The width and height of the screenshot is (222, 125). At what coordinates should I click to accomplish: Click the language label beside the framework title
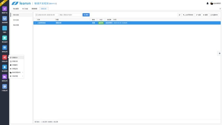[x=53, y=4]
